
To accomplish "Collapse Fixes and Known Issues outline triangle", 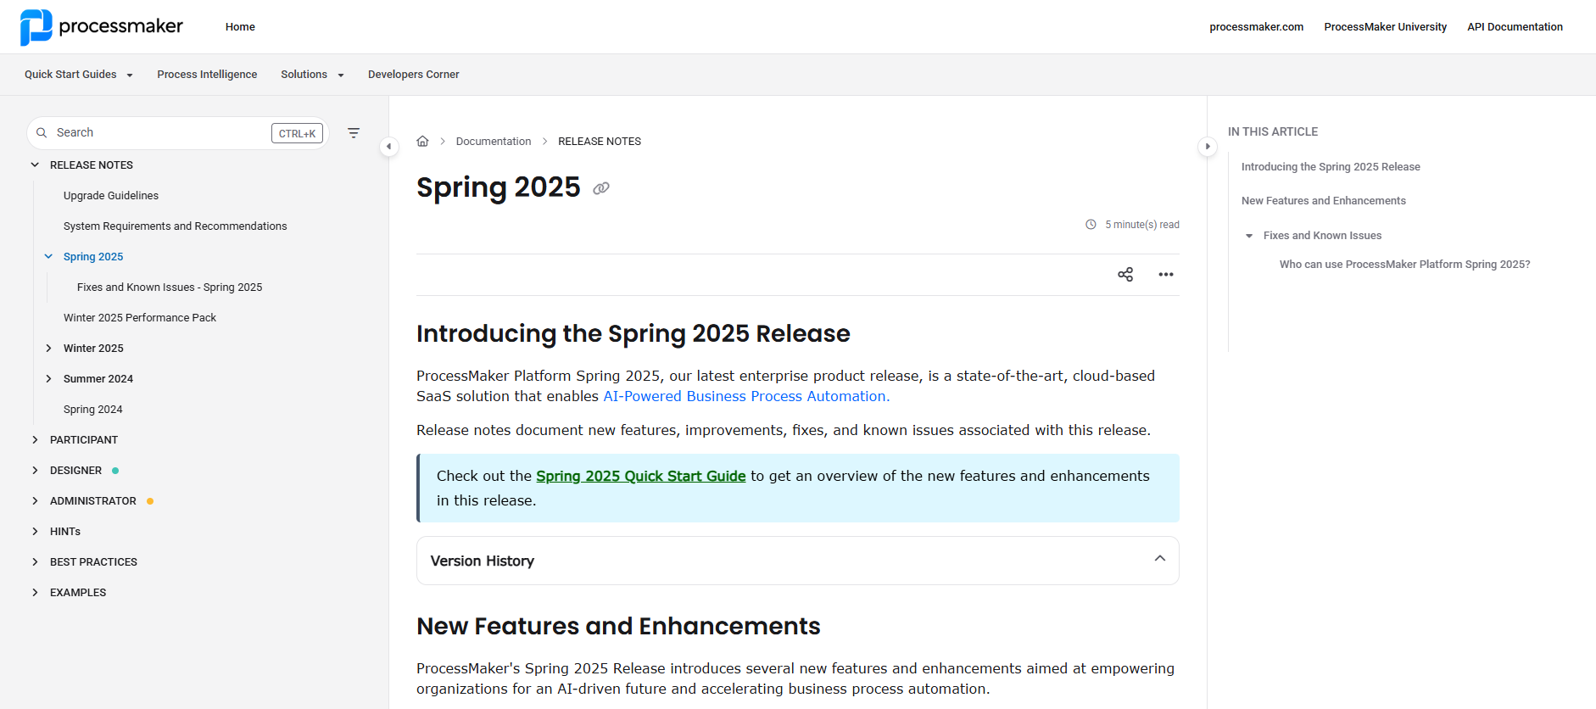I will pyautogui.click(x=1249, y=236).
